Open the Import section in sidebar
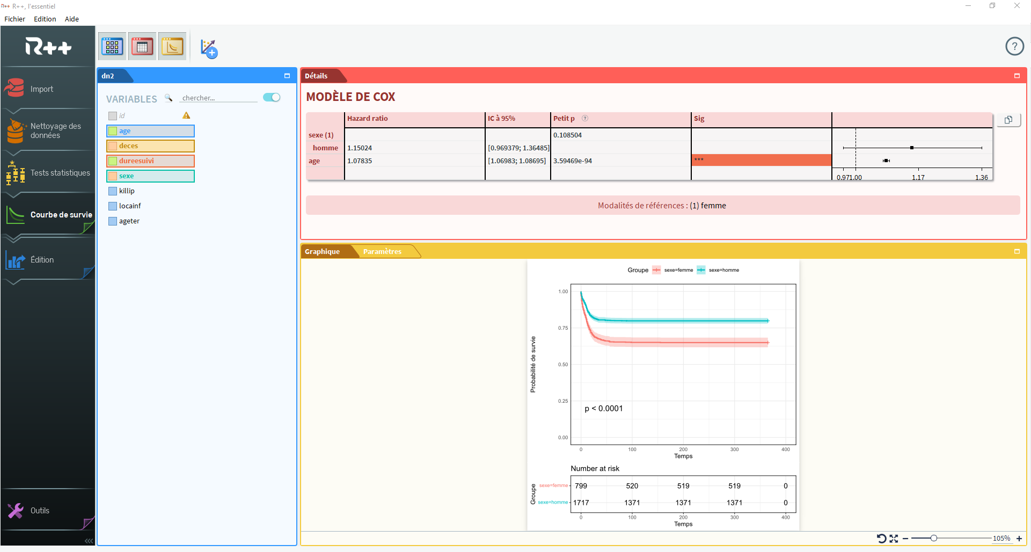1031x552 pixels. tap(48, 89)
